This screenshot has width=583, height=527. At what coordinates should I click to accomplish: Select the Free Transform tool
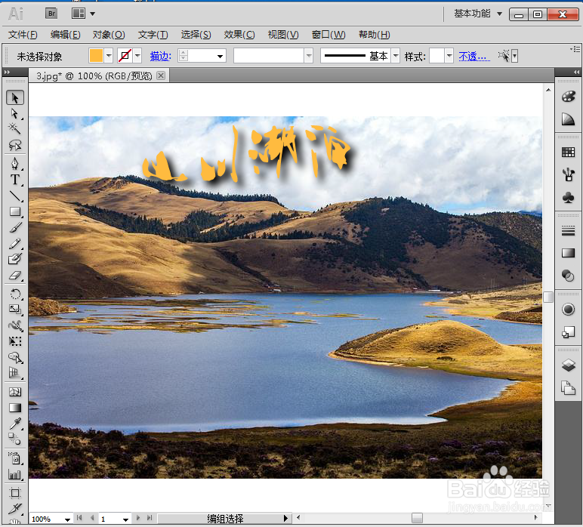(x=15, y=341)
